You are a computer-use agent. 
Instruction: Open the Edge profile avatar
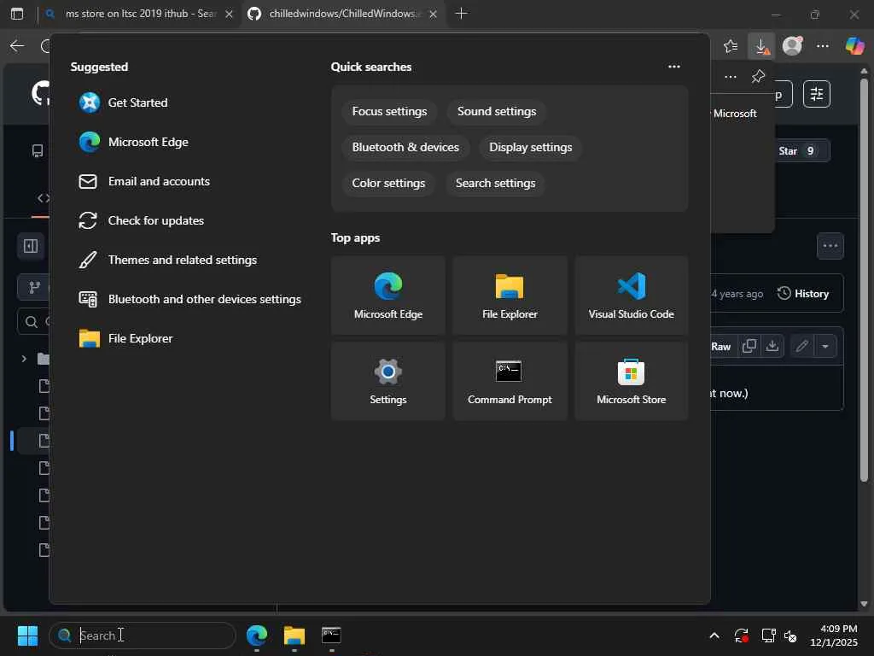[x=792, y=46]
